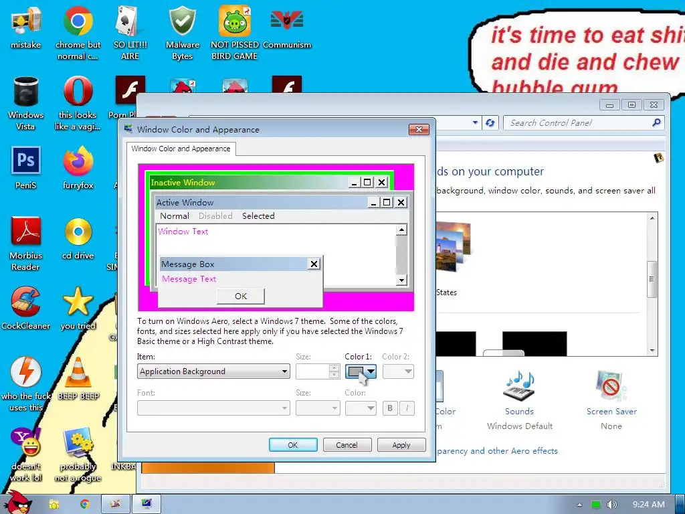Screen dimensions: 685x514
Task: Click the Cancel button in dialog
Action: (347, 444)
